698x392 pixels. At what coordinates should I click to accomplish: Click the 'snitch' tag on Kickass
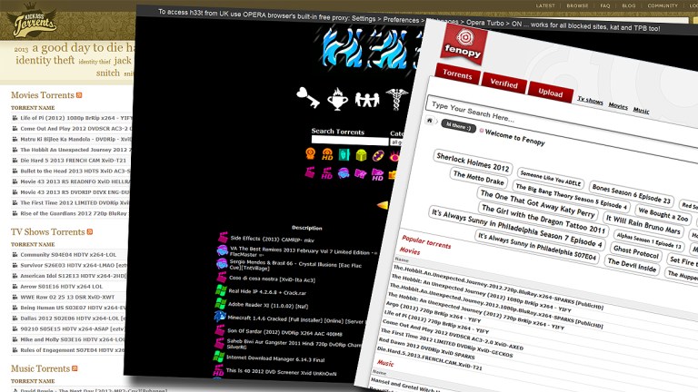(x=108, y=73)
